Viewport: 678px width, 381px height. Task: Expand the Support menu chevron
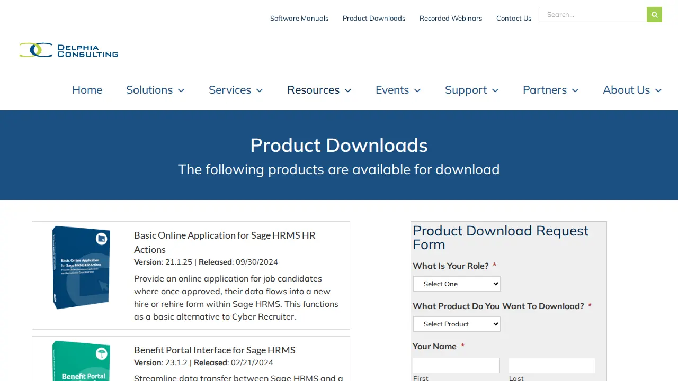[495, 90]
